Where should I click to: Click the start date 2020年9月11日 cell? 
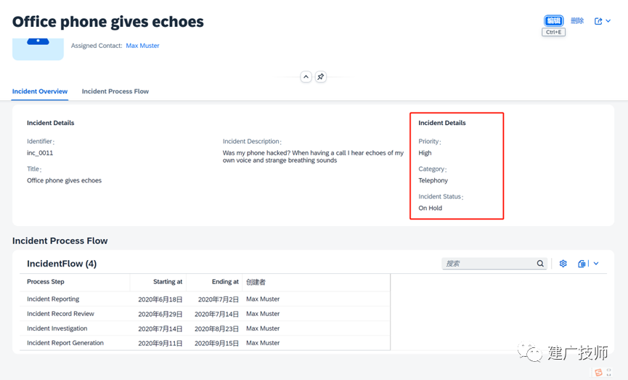[x=160, y=344]
